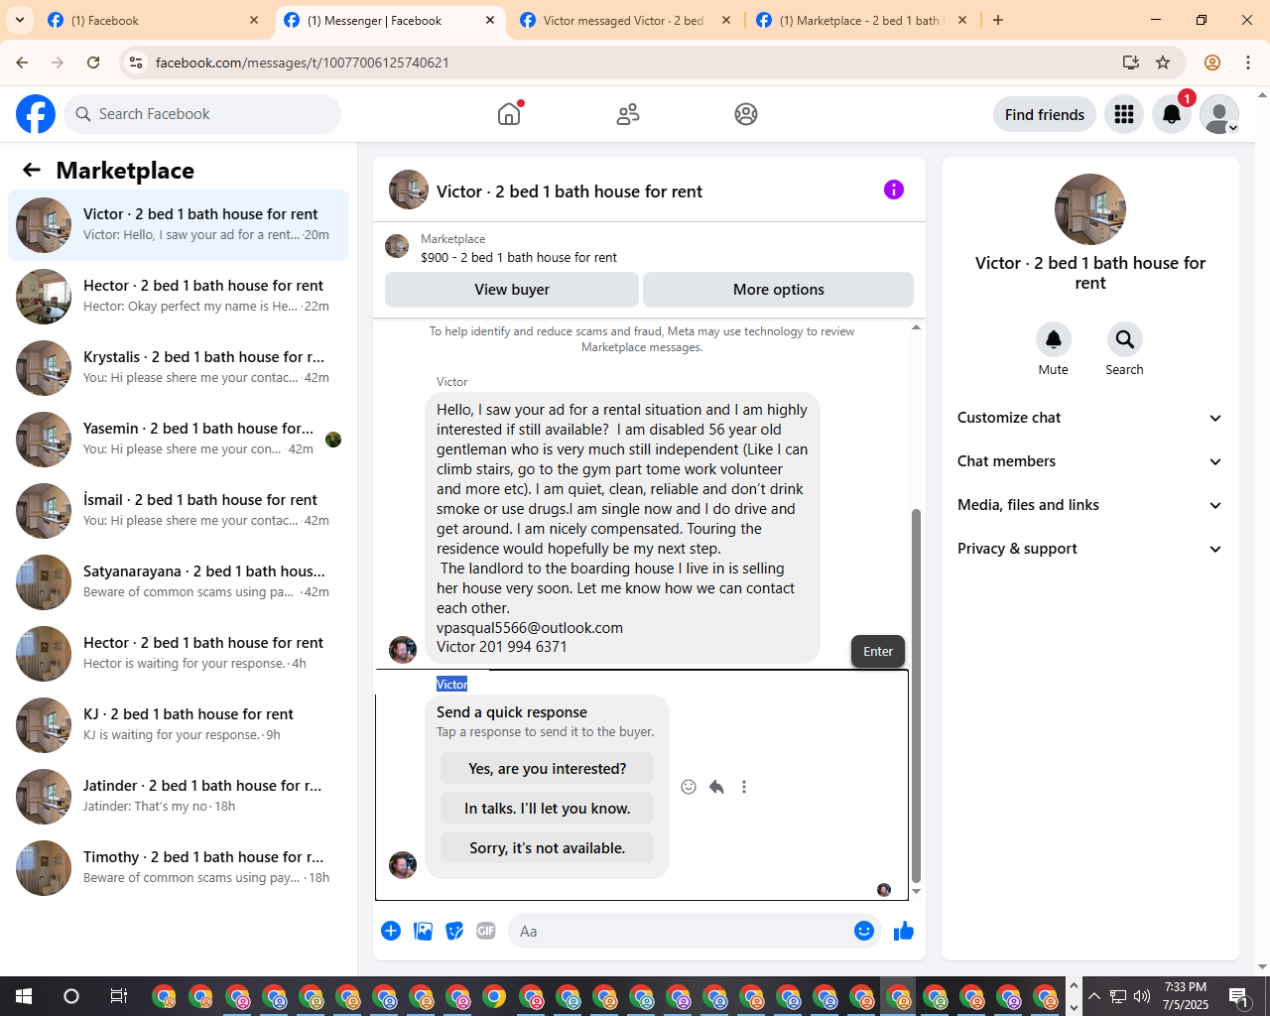Close the Messenger | Facebook tab

pos(490,20)
